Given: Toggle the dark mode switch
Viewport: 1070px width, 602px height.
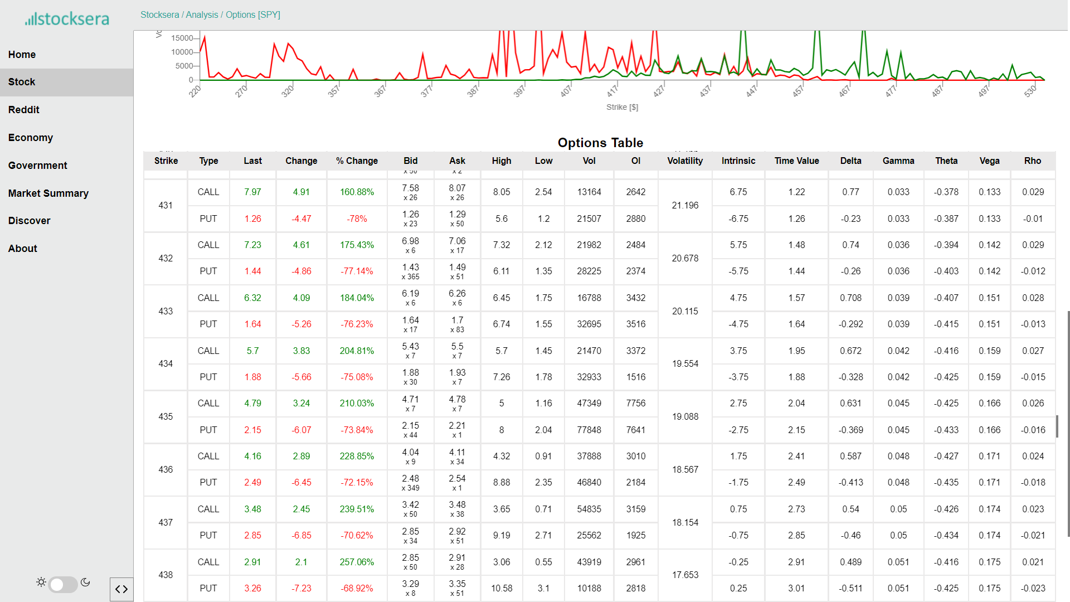Looking at the screenshot, I should tap(63, 584).
